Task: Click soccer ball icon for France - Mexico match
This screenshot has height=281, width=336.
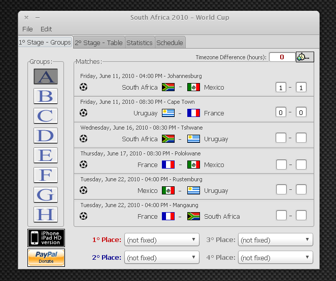Action: pos(83,165)
